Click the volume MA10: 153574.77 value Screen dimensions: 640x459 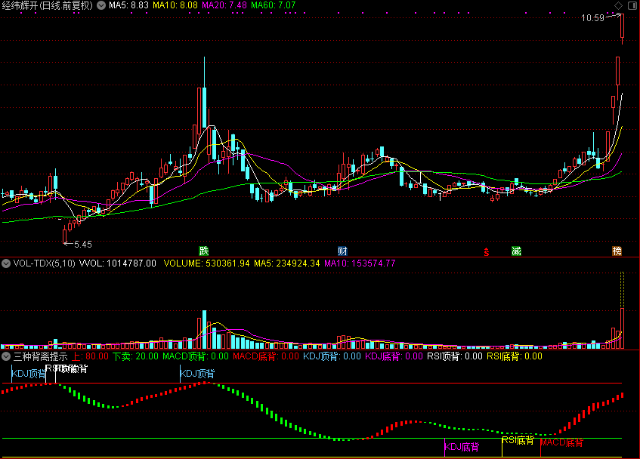pos(360,263)
